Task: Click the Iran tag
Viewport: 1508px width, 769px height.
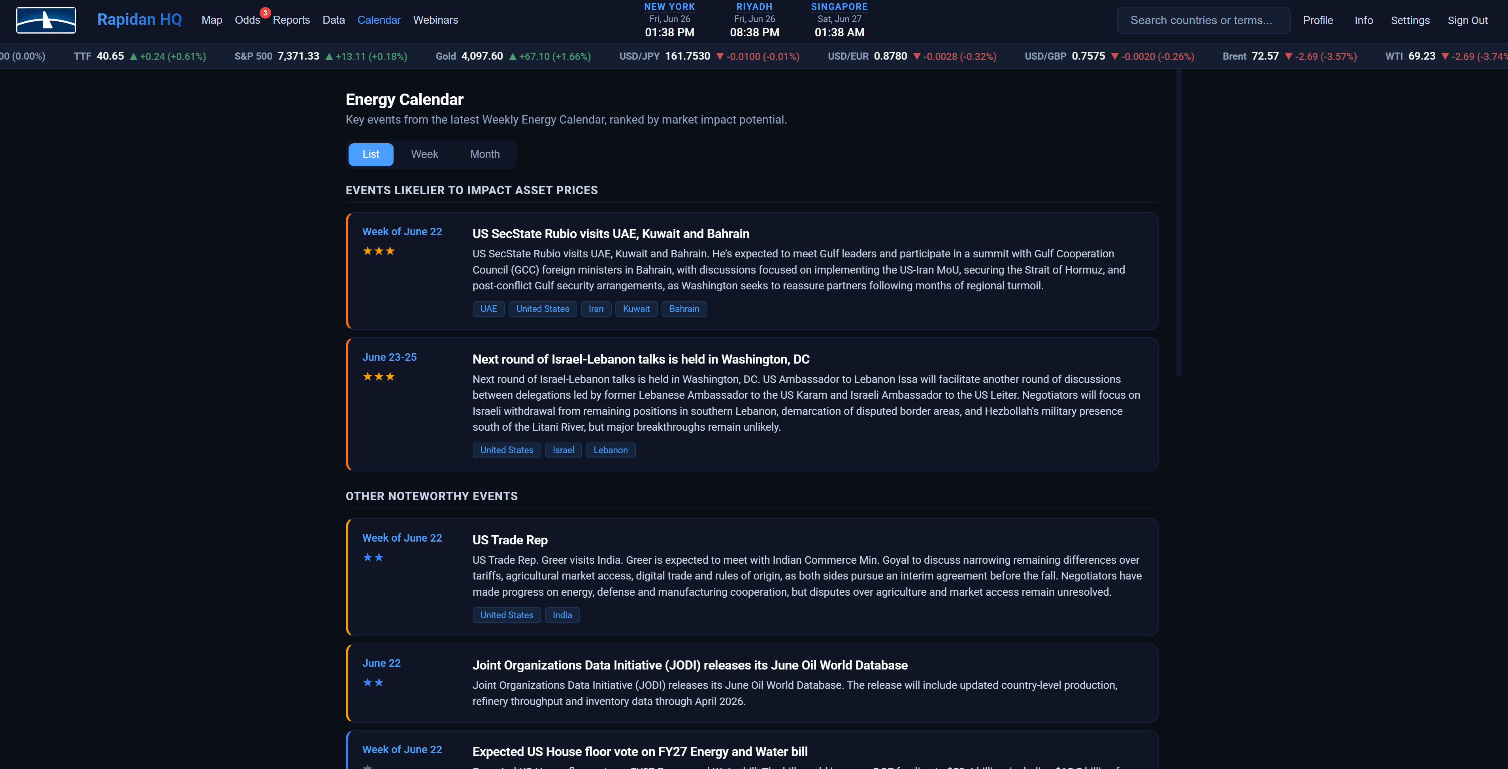Action: tap(596, 309)
